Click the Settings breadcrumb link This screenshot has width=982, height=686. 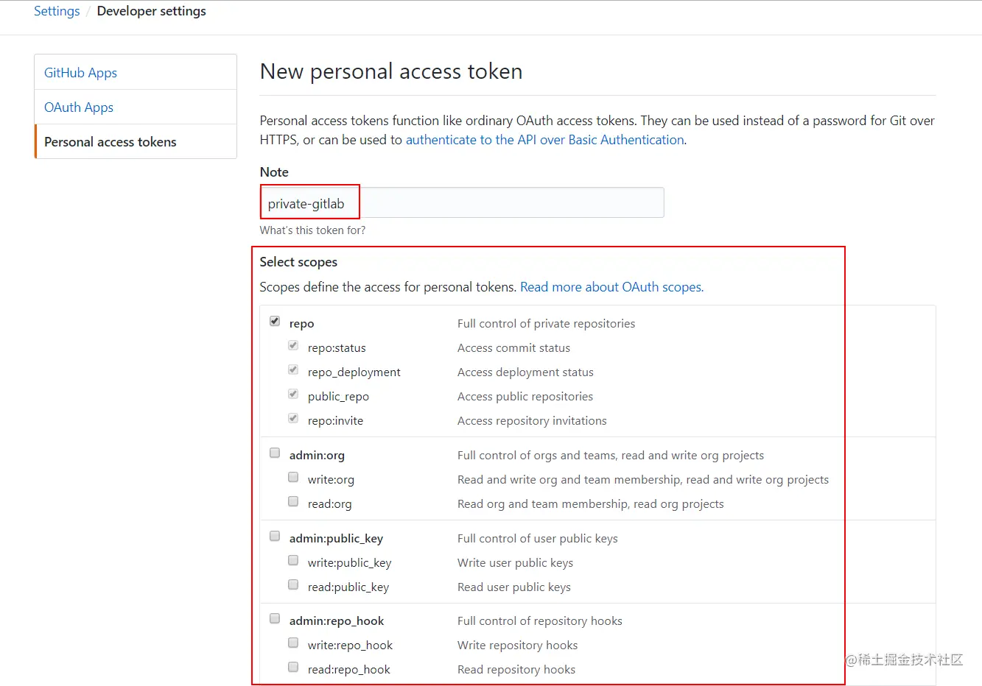tap(57, 11)
